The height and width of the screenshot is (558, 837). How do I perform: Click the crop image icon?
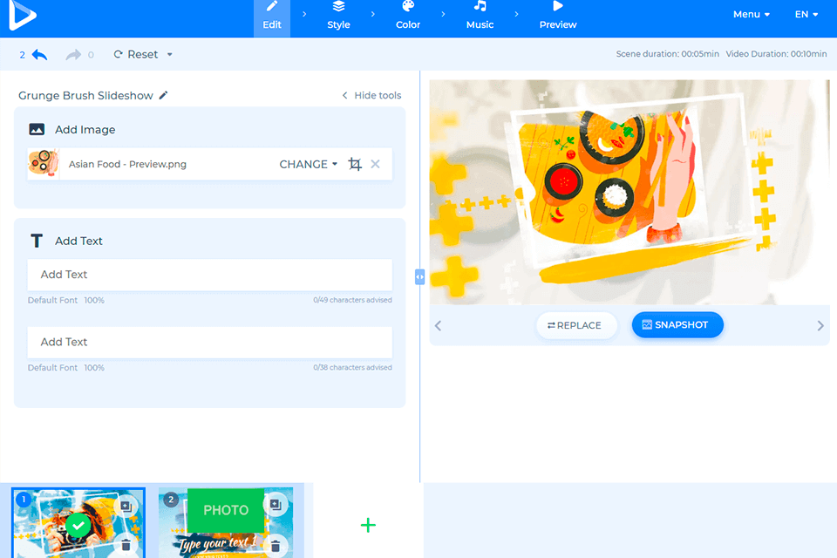click(355, 164)
